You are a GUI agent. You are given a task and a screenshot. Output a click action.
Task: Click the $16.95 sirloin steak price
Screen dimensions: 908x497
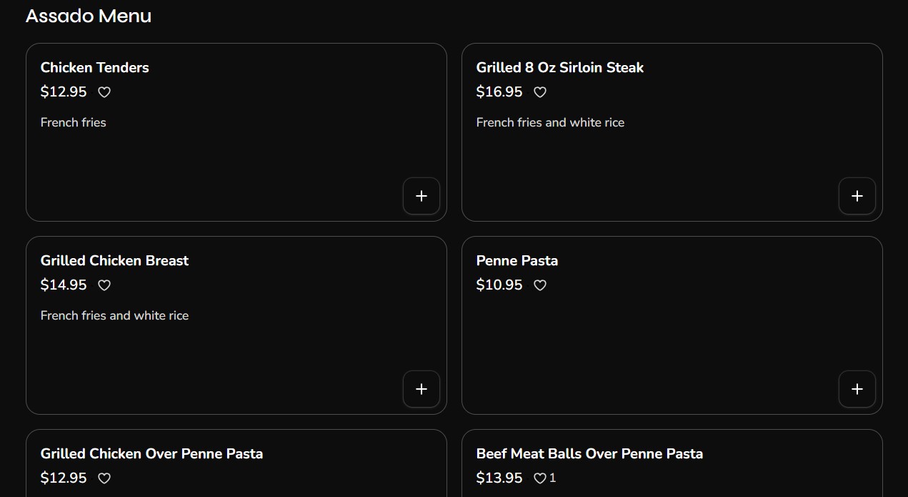499,92
